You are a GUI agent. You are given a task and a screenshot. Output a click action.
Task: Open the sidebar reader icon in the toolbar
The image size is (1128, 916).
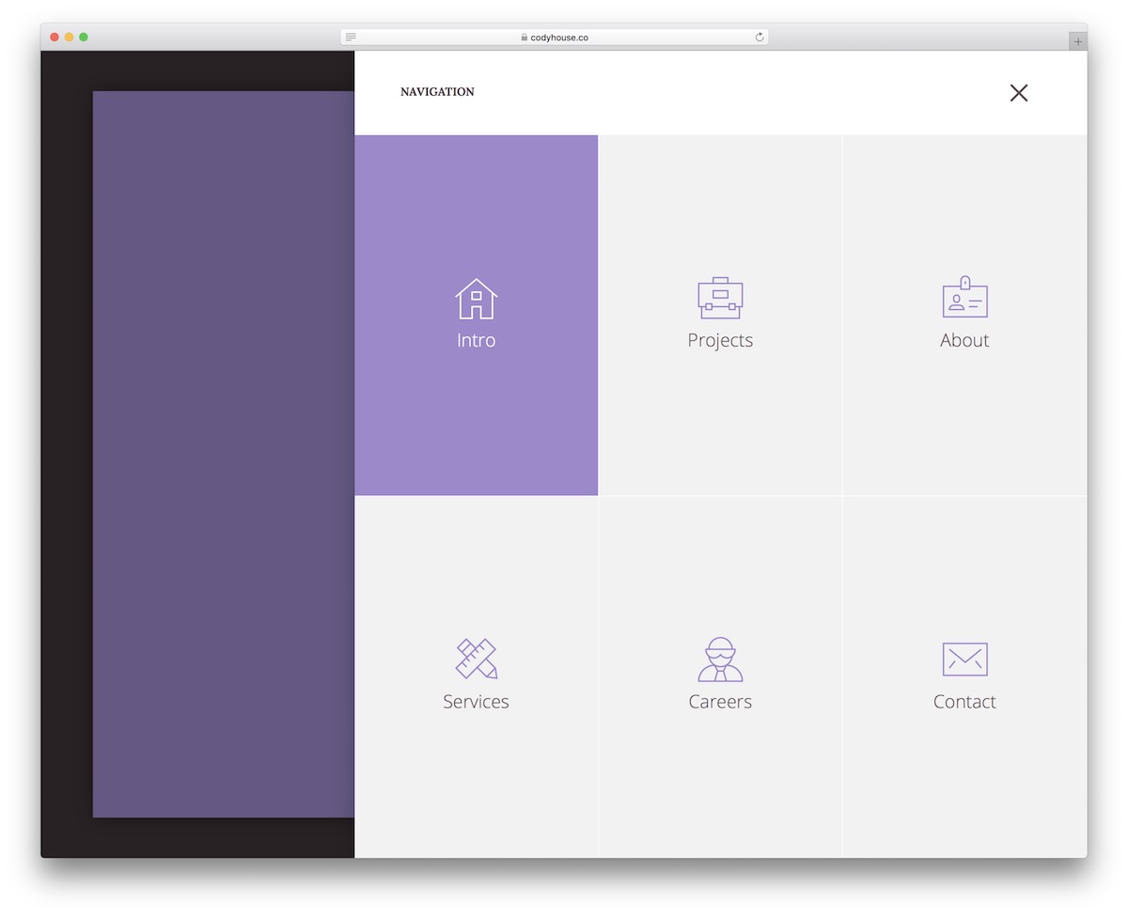pos(350,37)
